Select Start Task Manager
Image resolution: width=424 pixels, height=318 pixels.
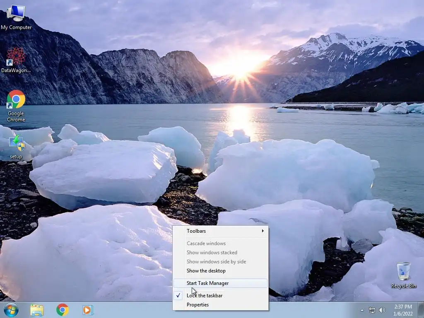coord(221,283)
